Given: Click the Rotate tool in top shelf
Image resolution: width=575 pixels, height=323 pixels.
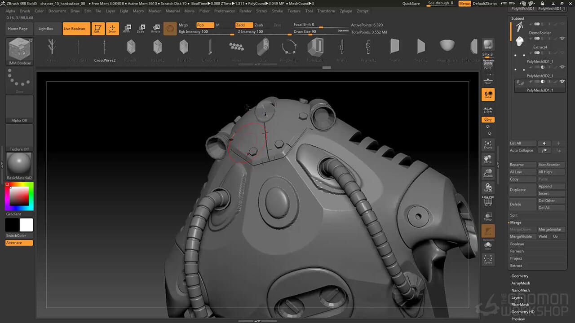Looking at the screenshot, I should pyautogui.click(x=155, y=29).
